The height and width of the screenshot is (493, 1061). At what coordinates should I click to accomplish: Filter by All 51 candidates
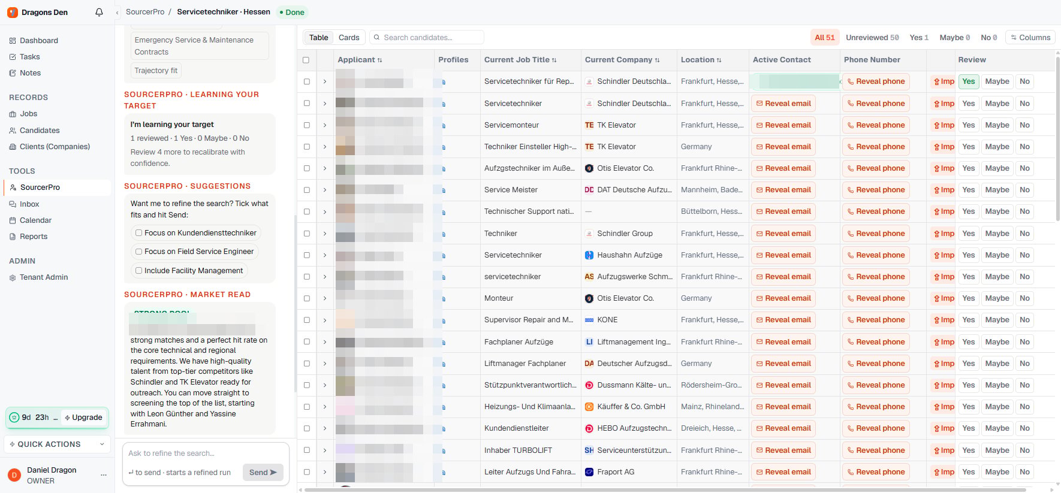tap(824, 38)
